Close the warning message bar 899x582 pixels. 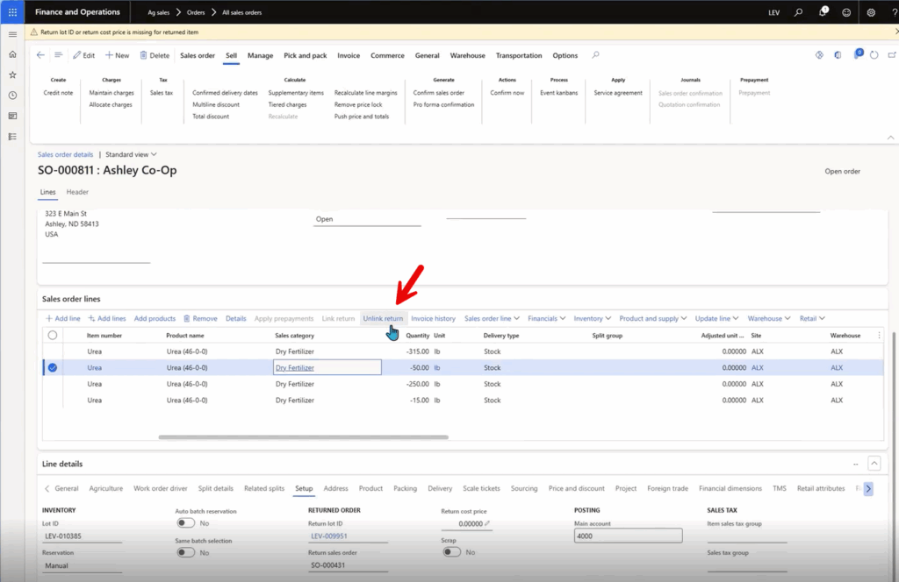click(896, 32)
